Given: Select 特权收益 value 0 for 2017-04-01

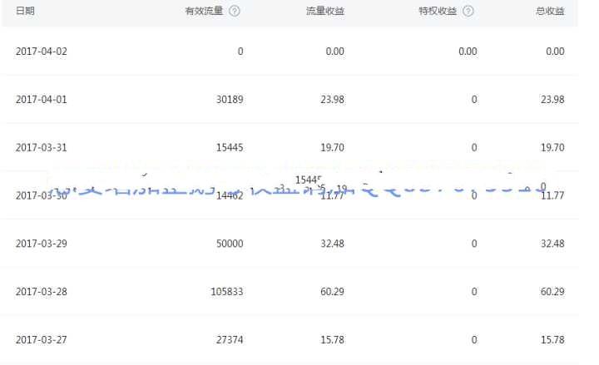Looking at the screenshot, I should pyautogui.click(x=474, y=99).
